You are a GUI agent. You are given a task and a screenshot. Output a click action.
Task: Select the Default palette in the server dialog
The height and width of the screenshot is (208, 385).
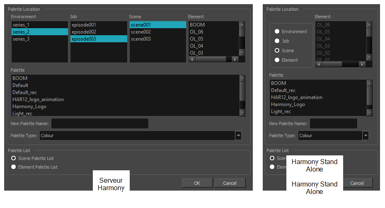point(125,85)
